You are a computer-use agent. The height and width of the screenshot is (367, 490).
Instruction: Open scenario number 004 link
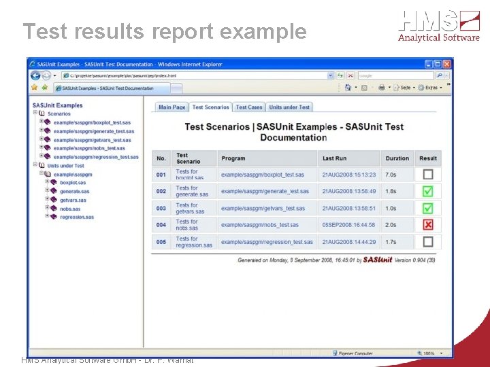(161, 225)
